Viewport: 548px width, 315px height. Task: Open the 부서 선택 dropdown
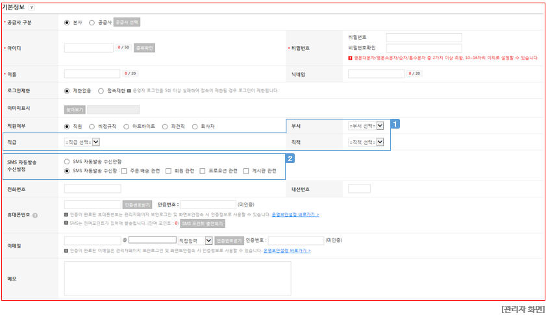tap(366, 126)
